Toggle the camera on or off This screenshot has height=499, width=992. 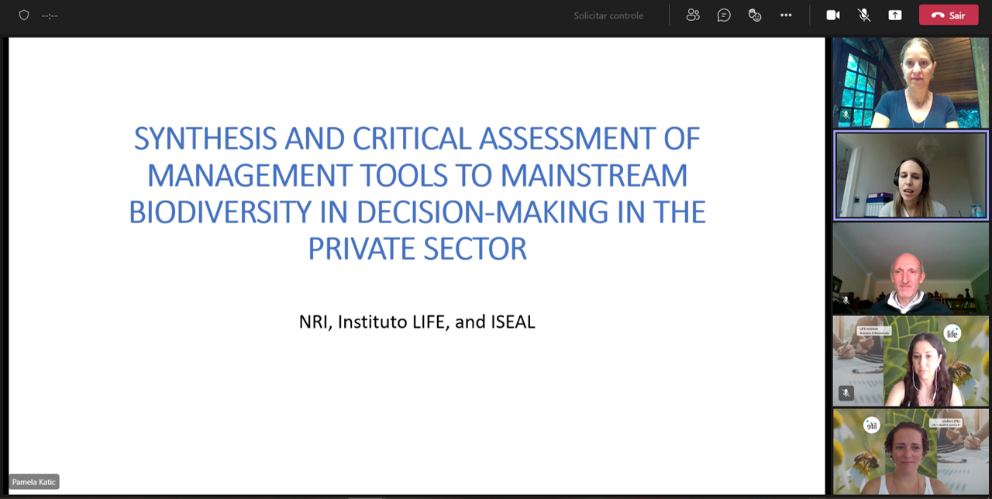tap(833, 15)
